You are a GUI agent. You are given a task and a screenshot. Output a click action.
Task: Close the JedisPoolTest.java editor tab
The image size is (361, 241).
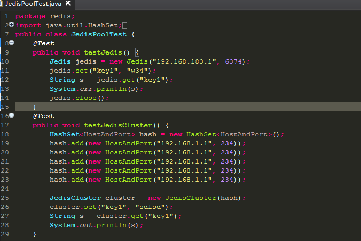click(68, 3)
